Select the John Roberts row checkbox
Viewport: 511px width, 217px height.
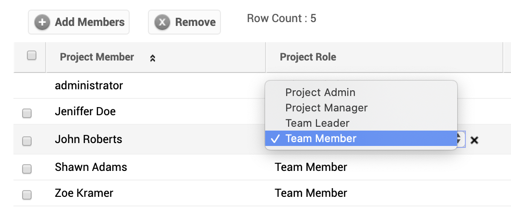pyautogui.click(x=27, y=141)
